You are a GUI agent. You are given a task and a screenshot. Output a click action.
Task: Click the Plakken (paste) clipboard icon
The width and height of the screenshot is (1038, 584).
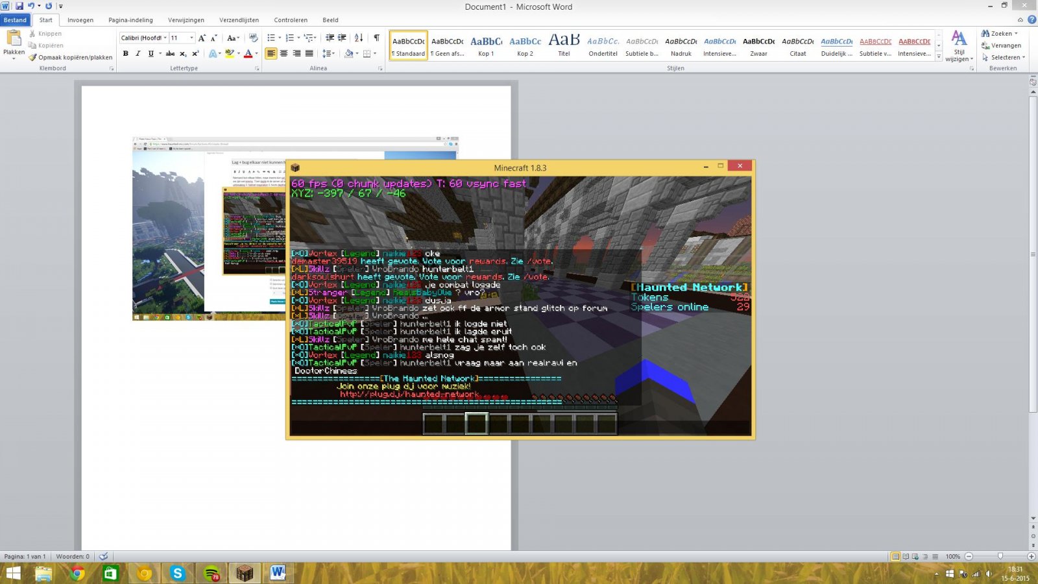coord(14,38)
